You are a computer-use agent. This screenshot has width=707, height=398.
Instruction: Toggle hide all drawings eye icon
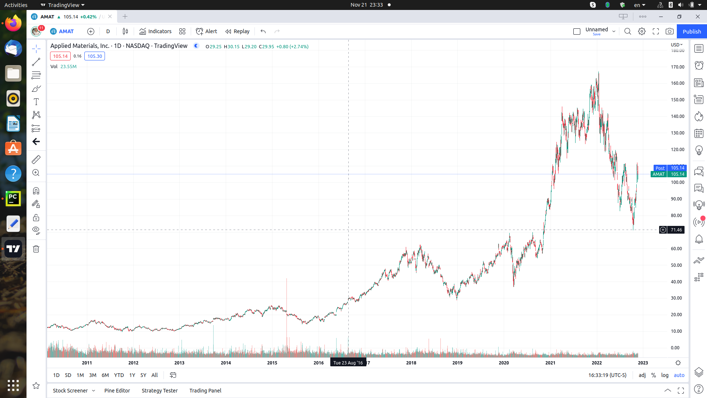click(36, 230)
